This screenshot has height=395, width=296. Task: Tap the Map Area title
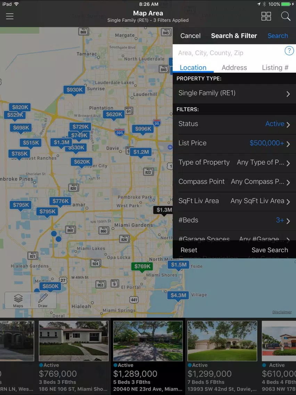(148, 13)
